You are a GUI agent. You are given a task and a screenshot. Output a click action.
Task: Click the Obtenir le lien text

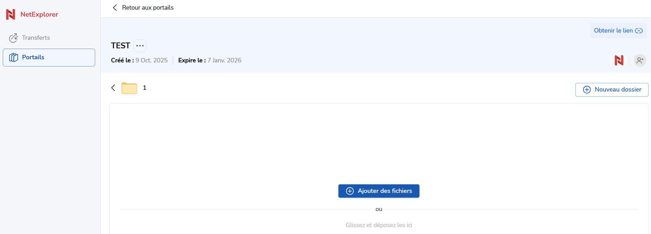(x=613, y=30)
